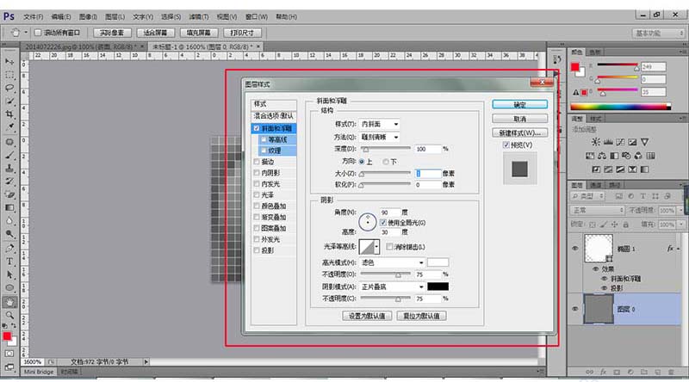Viewport: 689px width, 382px height.
Task: Open the 高光模式 highlight mode dropdown
Action: [x=392, y=262]
